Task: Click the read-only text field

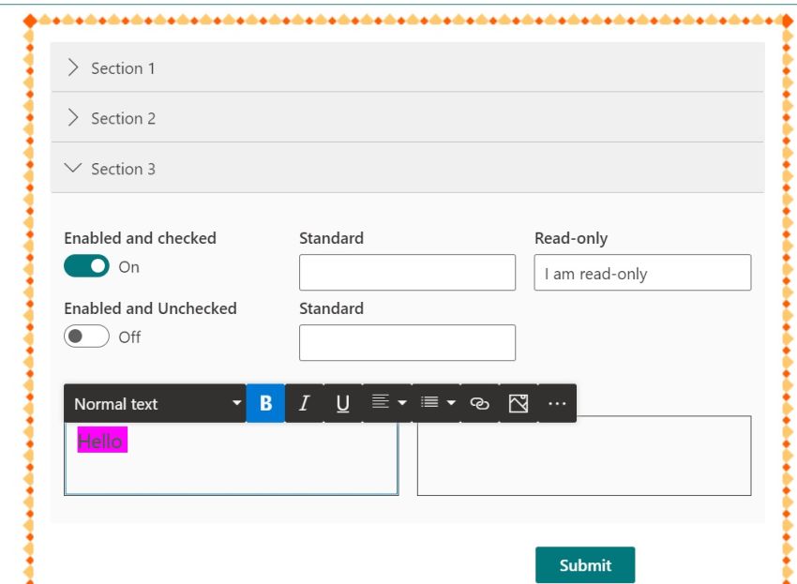Action: 644,272
